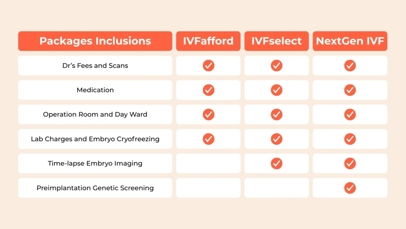Click IVFselect checkmark for Time-lapse Embryo Imaging
Screen dimensions: 406x229
pos(276,164)
